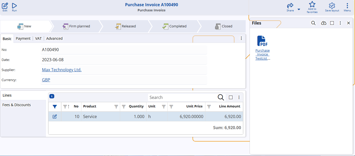
Task: Edit line 10 using row pencil icon
Action: pos(55,116)
